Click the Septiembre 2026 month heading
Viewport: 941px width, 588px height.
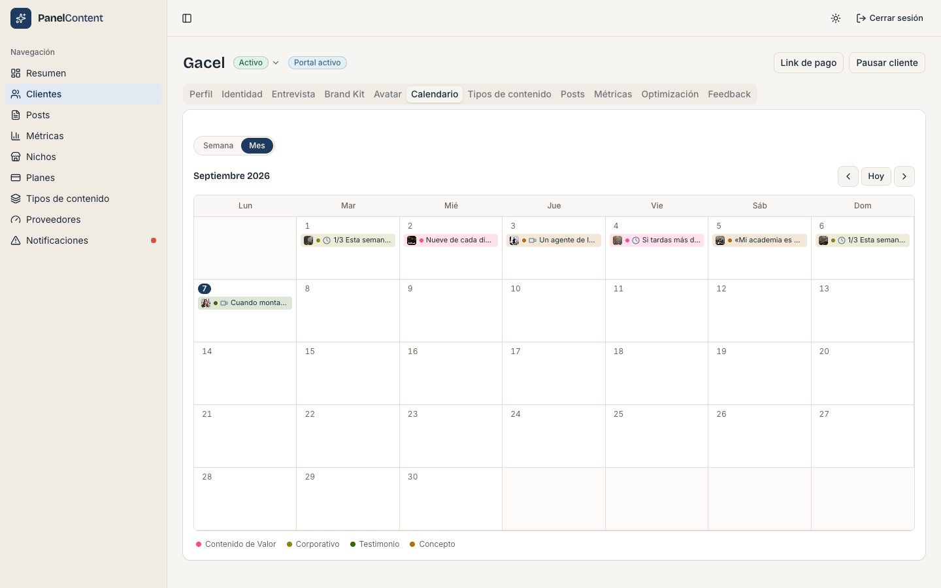click(x=231, y=176)
